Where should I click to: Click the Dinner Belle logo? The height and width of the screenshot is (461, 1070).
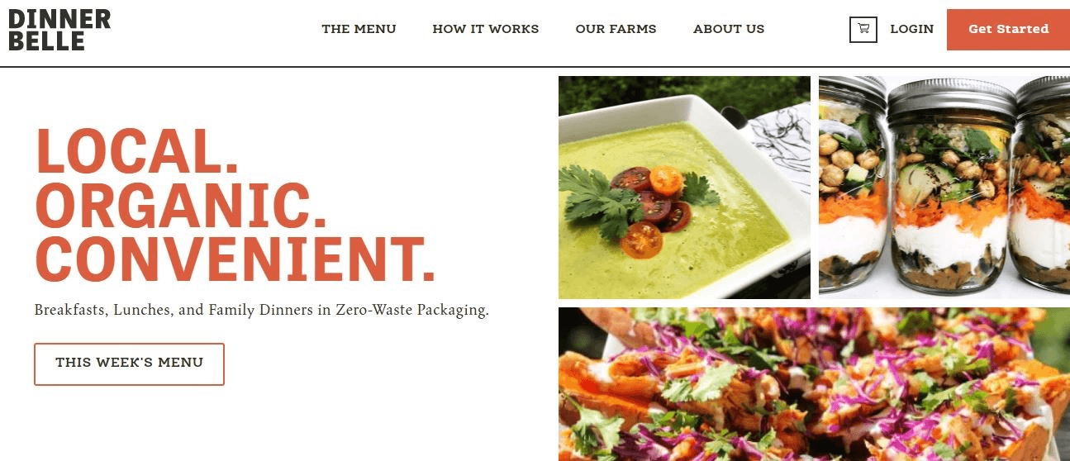tap(59, 30)
